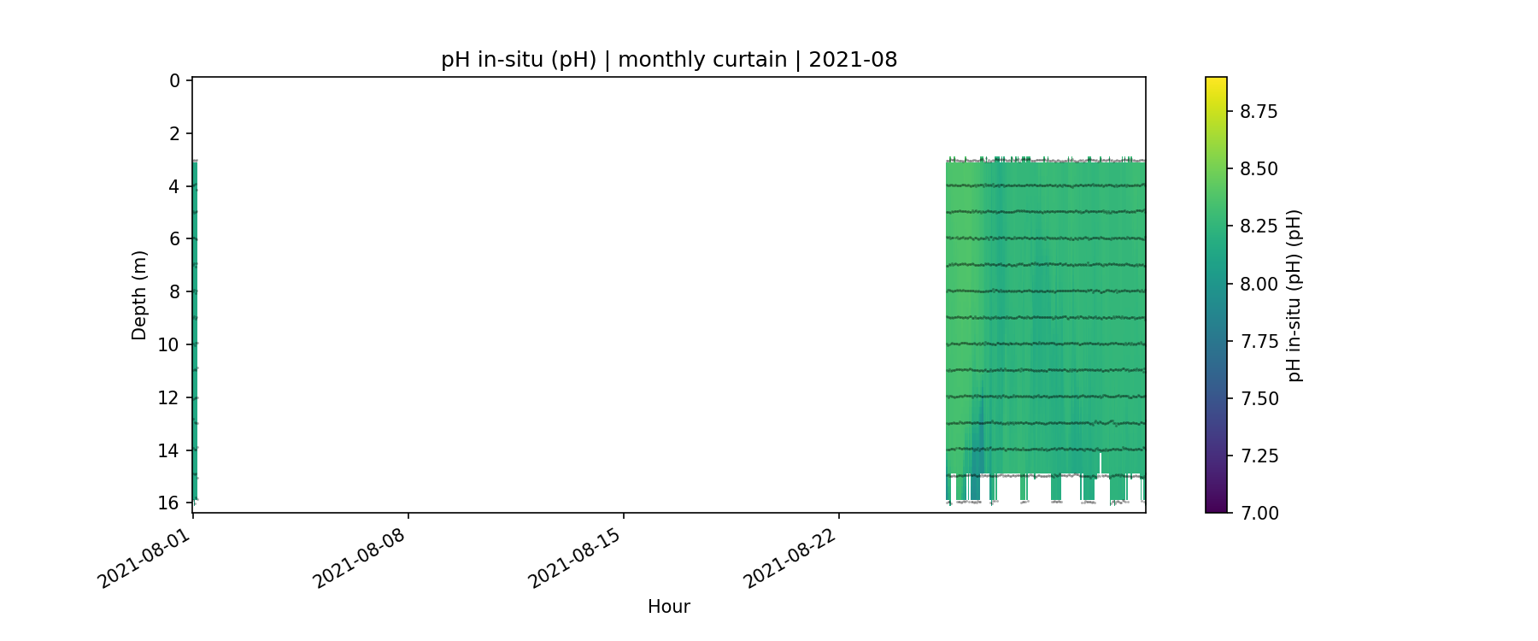Click the depth axis tick label 12
Image resolution: width=1538 pixels, height=641 pixels.
pos(169,397)
